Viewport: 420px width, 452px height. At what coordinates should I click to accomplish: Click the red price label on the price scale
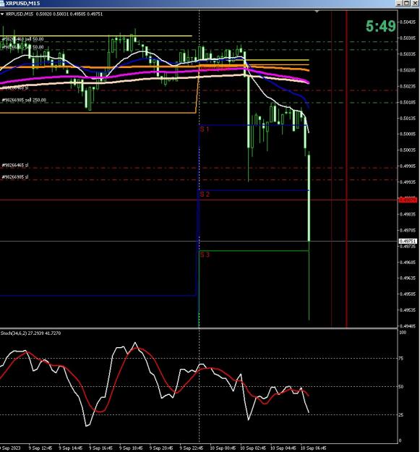pos(408,200)
